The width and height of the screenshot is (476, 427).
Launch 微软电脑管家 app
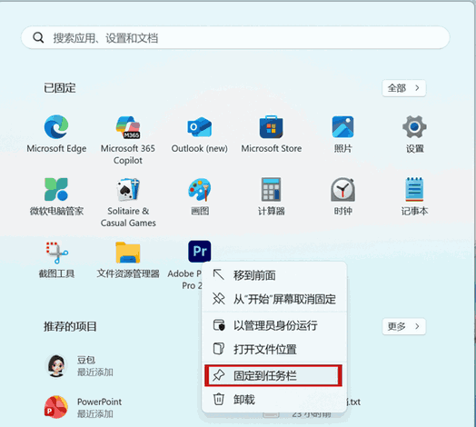click(56, 196)
